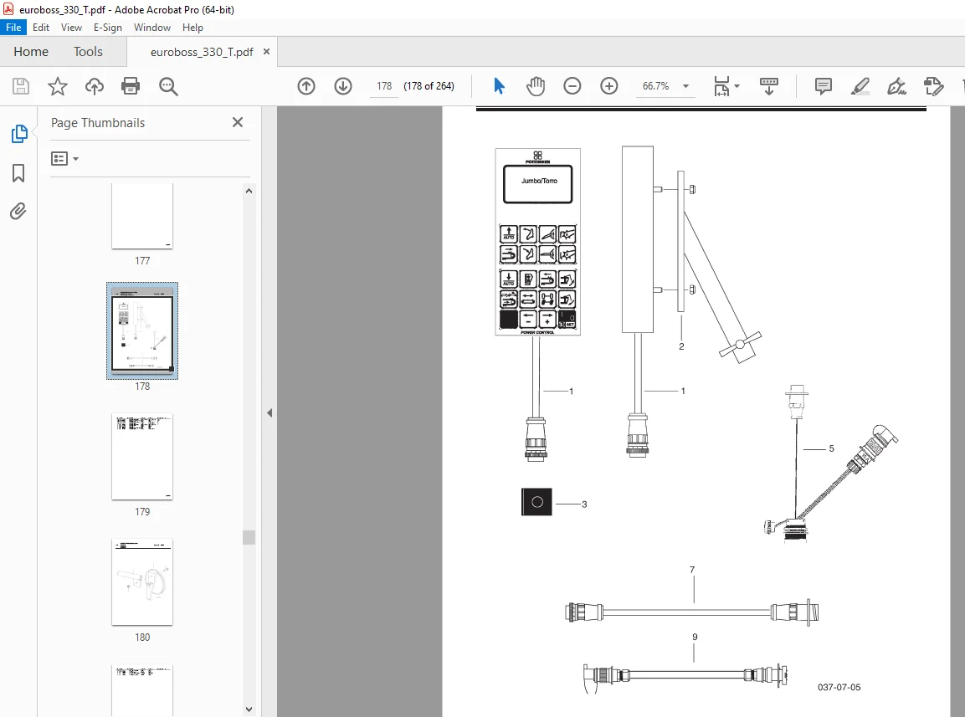Open the File menu

click(13, 28)
